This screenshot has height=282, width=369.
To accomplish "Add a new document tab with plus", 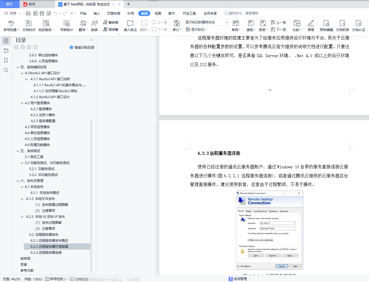I will [128, 4].
